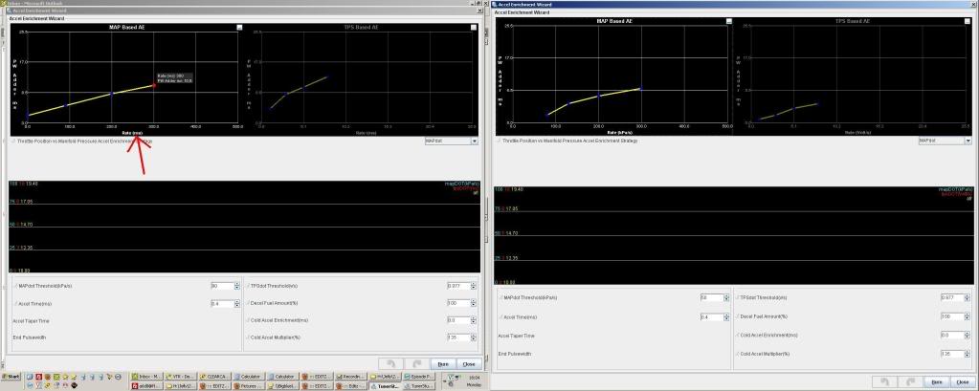
Task: Focus TPSdot Threshold field in left window
Action: [458, 286]
